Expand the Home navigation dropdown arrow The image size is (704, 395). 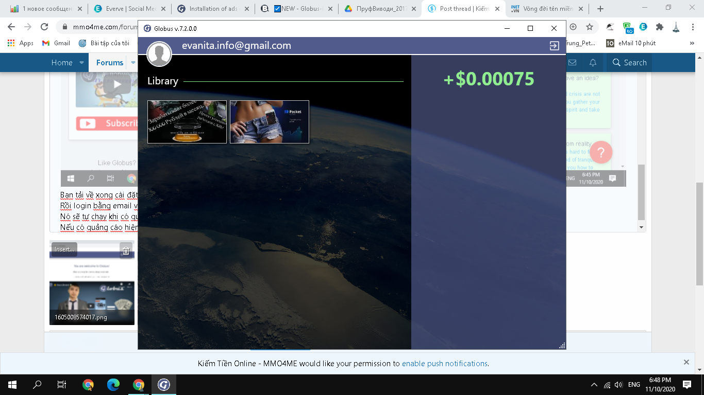[x=81, y=63]
